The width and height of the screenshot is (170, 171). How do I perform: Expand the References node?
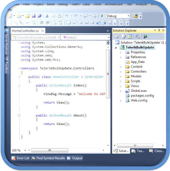point(121,57)
